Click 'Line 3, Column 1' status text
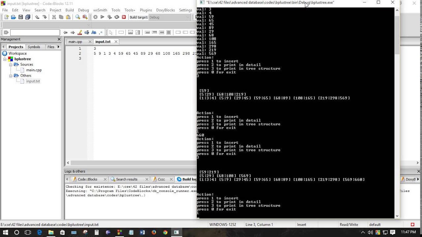Screen dimensions: 422x237 (x=259, y=225)
